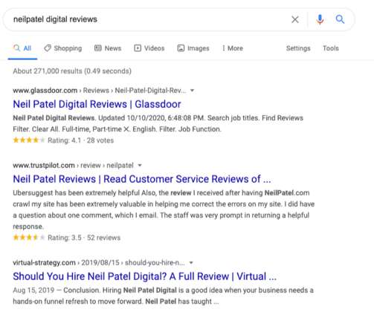Screen dimensions: 374x312
Task: Click the About 271,000 results count text
Action: tap(72, 71)
